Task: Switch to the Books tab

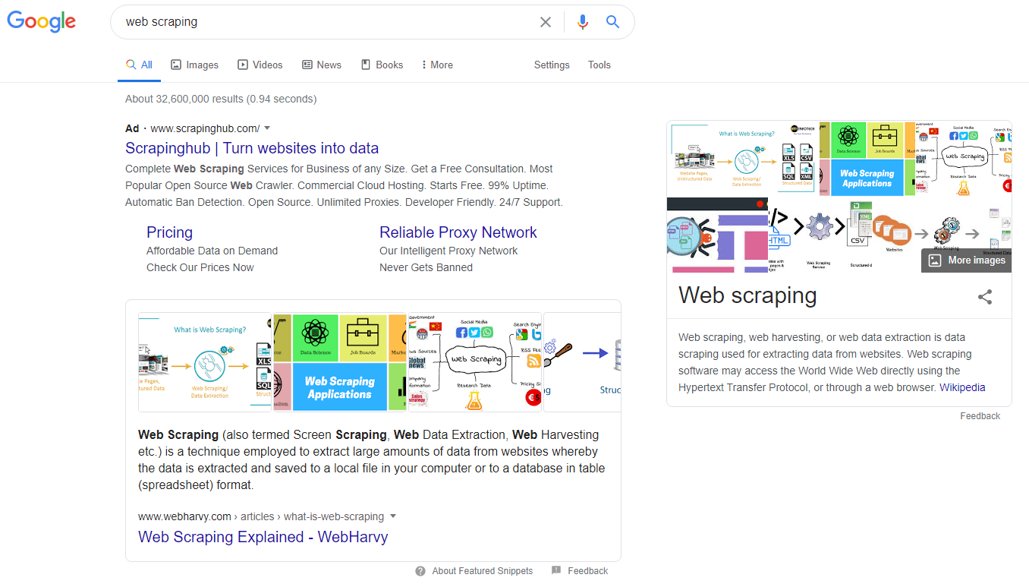Action: [382, 65]
